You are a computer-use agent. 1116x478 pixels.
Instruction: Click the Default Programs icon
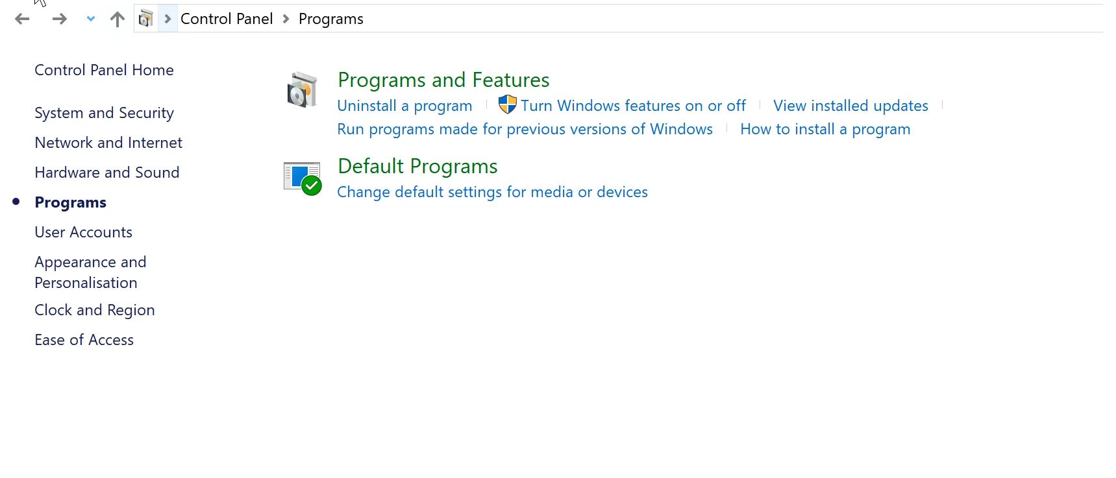click(x=303, y=178)
